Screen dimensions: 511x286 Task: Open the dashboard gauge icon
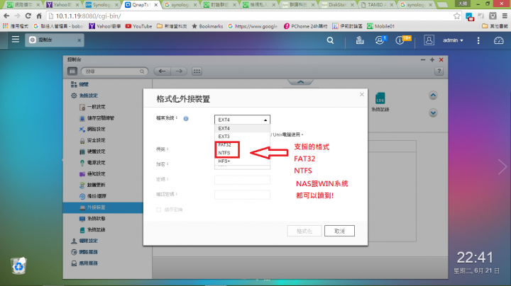pos(499,40)
